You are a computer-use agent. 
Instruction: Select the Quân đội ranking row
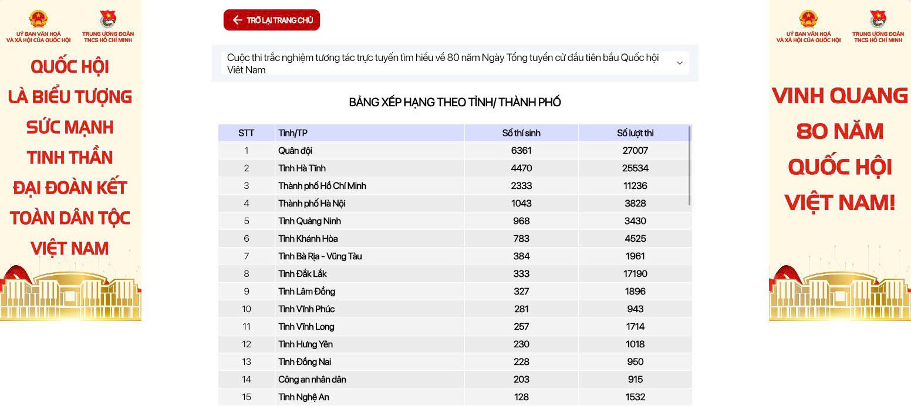(455, 151)
